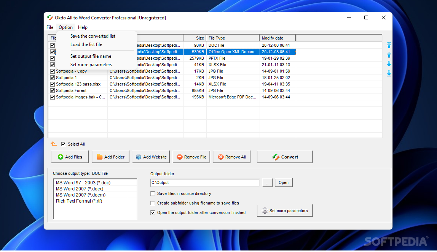Click the Add Folder button
437x252 pixels.
click(x=110, y=157)
